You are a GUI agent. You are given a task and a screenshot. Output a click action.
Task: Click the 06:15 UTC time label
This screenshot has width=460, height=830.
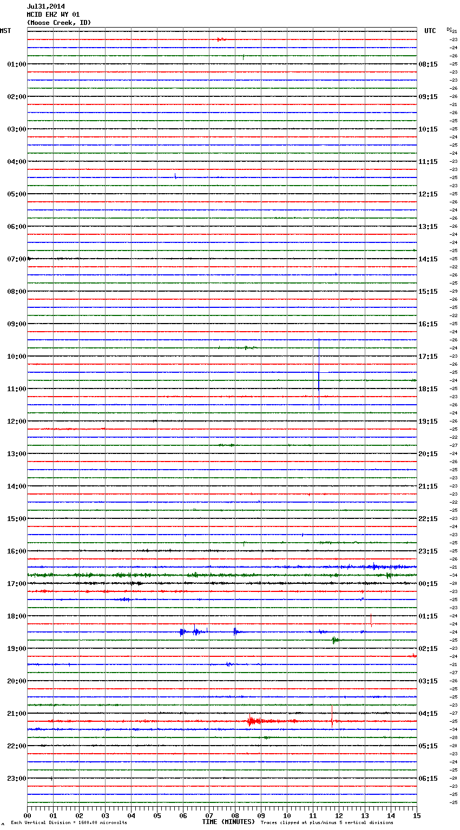click(428, 779)
